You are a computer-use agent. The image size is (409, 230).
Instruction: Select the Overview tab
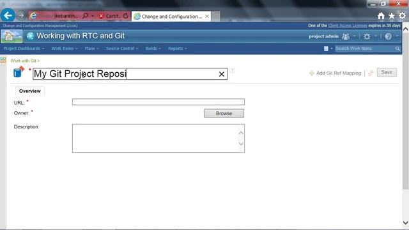coord(30,91)
